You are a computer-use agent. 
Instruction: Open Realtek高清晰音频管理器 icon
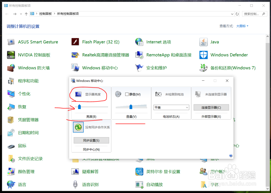point(75,55)
